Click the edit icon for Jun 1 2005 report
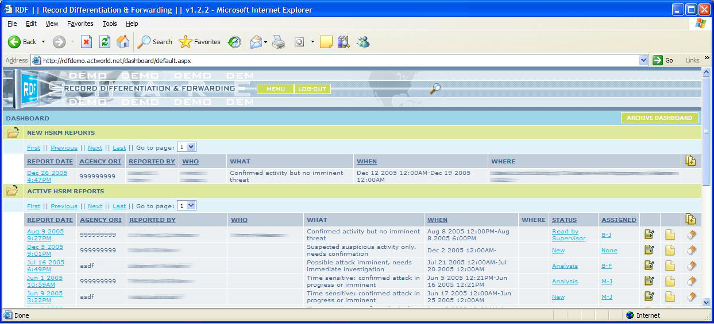 650,281
